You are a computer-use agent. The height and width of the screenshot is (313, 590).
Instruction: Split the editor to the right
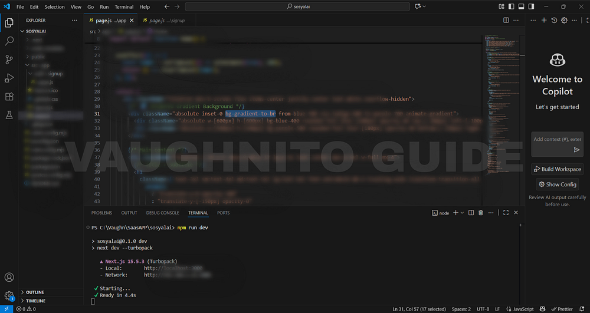(x=506, y=20)
